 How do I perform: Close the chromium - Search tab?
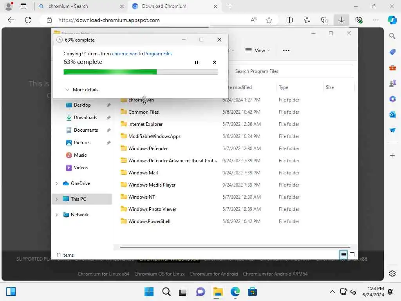(122, 6)
